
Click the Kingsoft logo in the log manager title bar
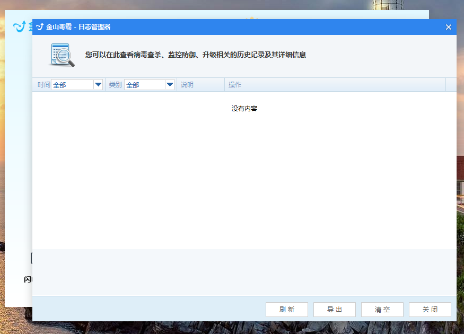(40, 27)
